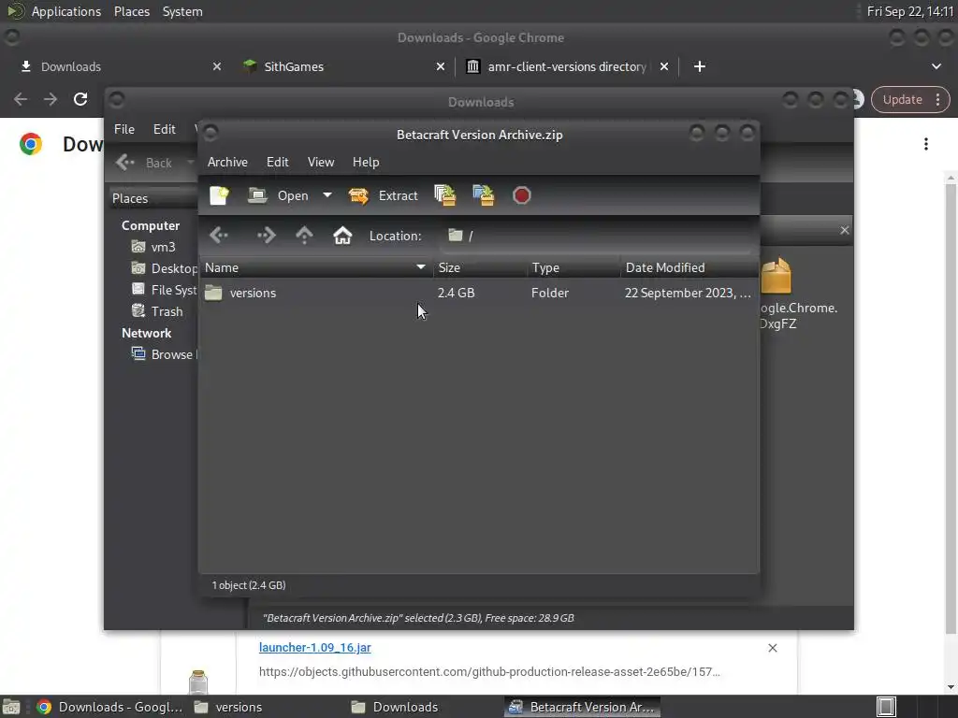Image resolution: width=958 pixels, height=718 pixels.
Task: Open the Archive menu
Action: tap(227, 163)
